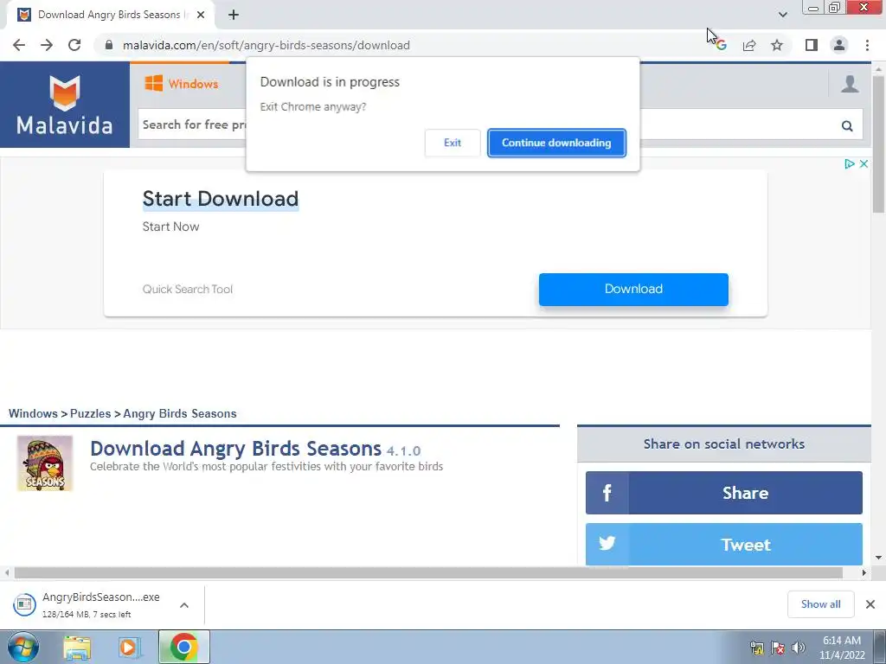
Task: Click the AdChoices triangle icon
Action: [850, 163]
